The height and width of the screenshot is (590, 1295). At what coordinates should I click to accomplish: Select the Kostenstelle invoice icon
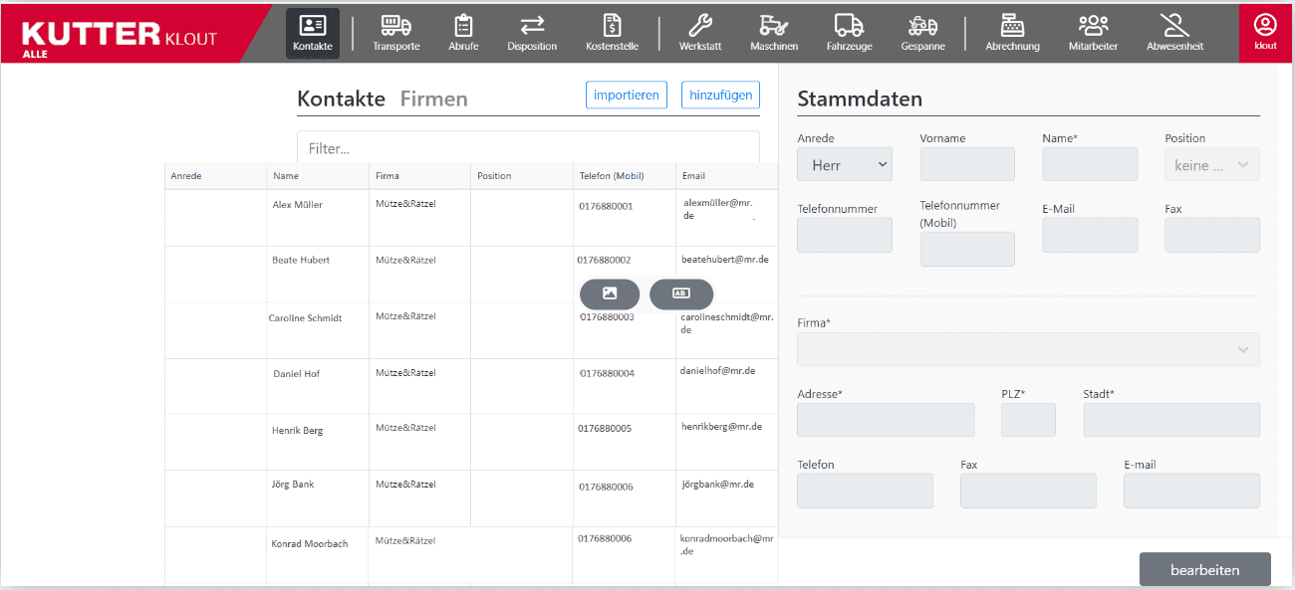[613, 25]
